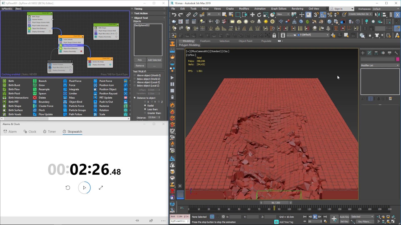Click the trash icon beside the viewport

click(x=172, y=97)
